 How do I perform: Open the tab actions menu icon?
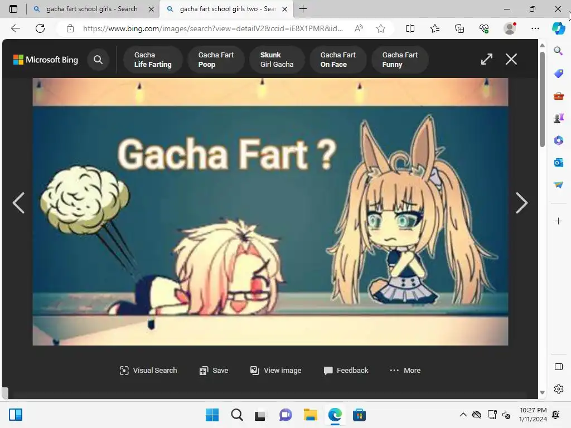[x=13, y=9]
